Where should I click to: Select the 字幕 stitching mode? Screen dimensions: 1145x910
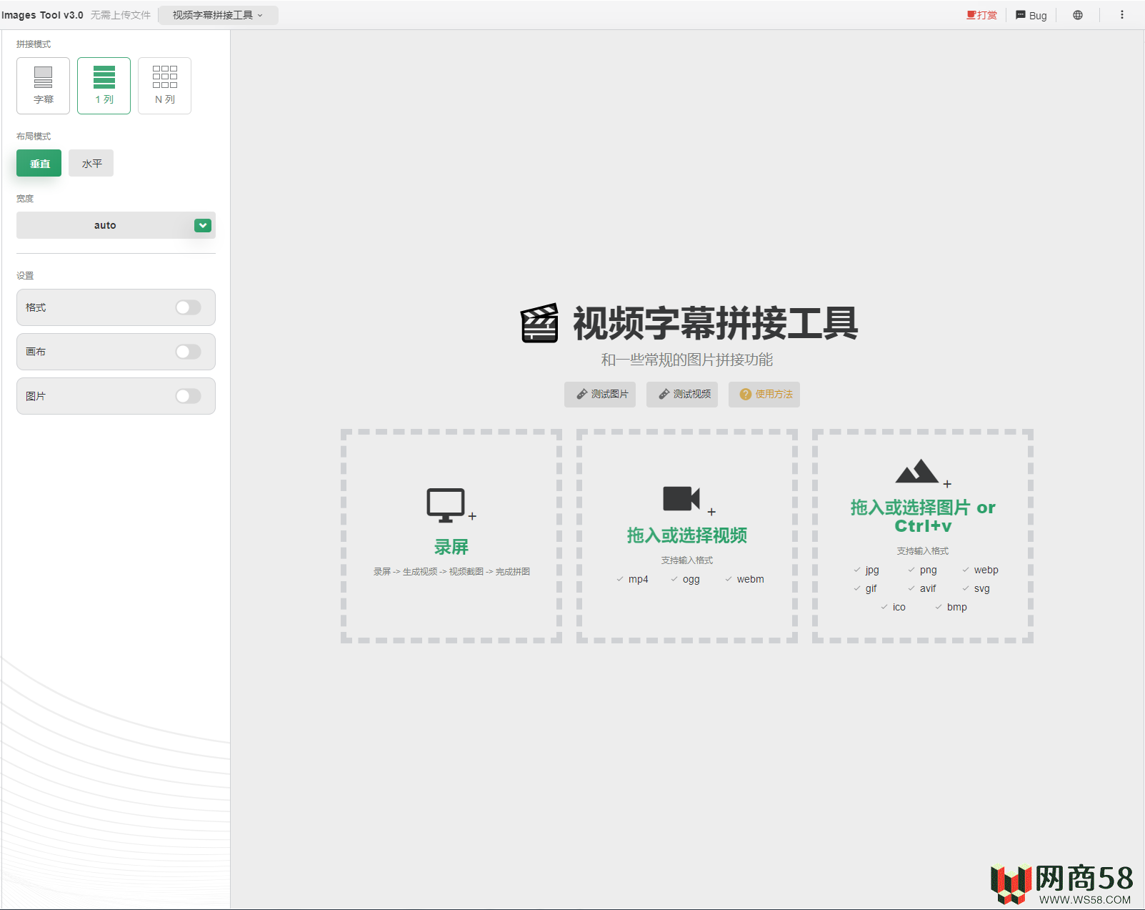(x=43, y=86)
